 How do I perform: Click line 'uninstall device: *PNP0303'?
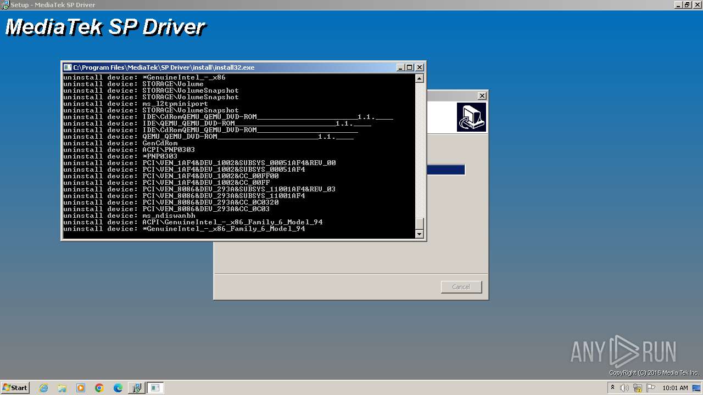(120, 156)
